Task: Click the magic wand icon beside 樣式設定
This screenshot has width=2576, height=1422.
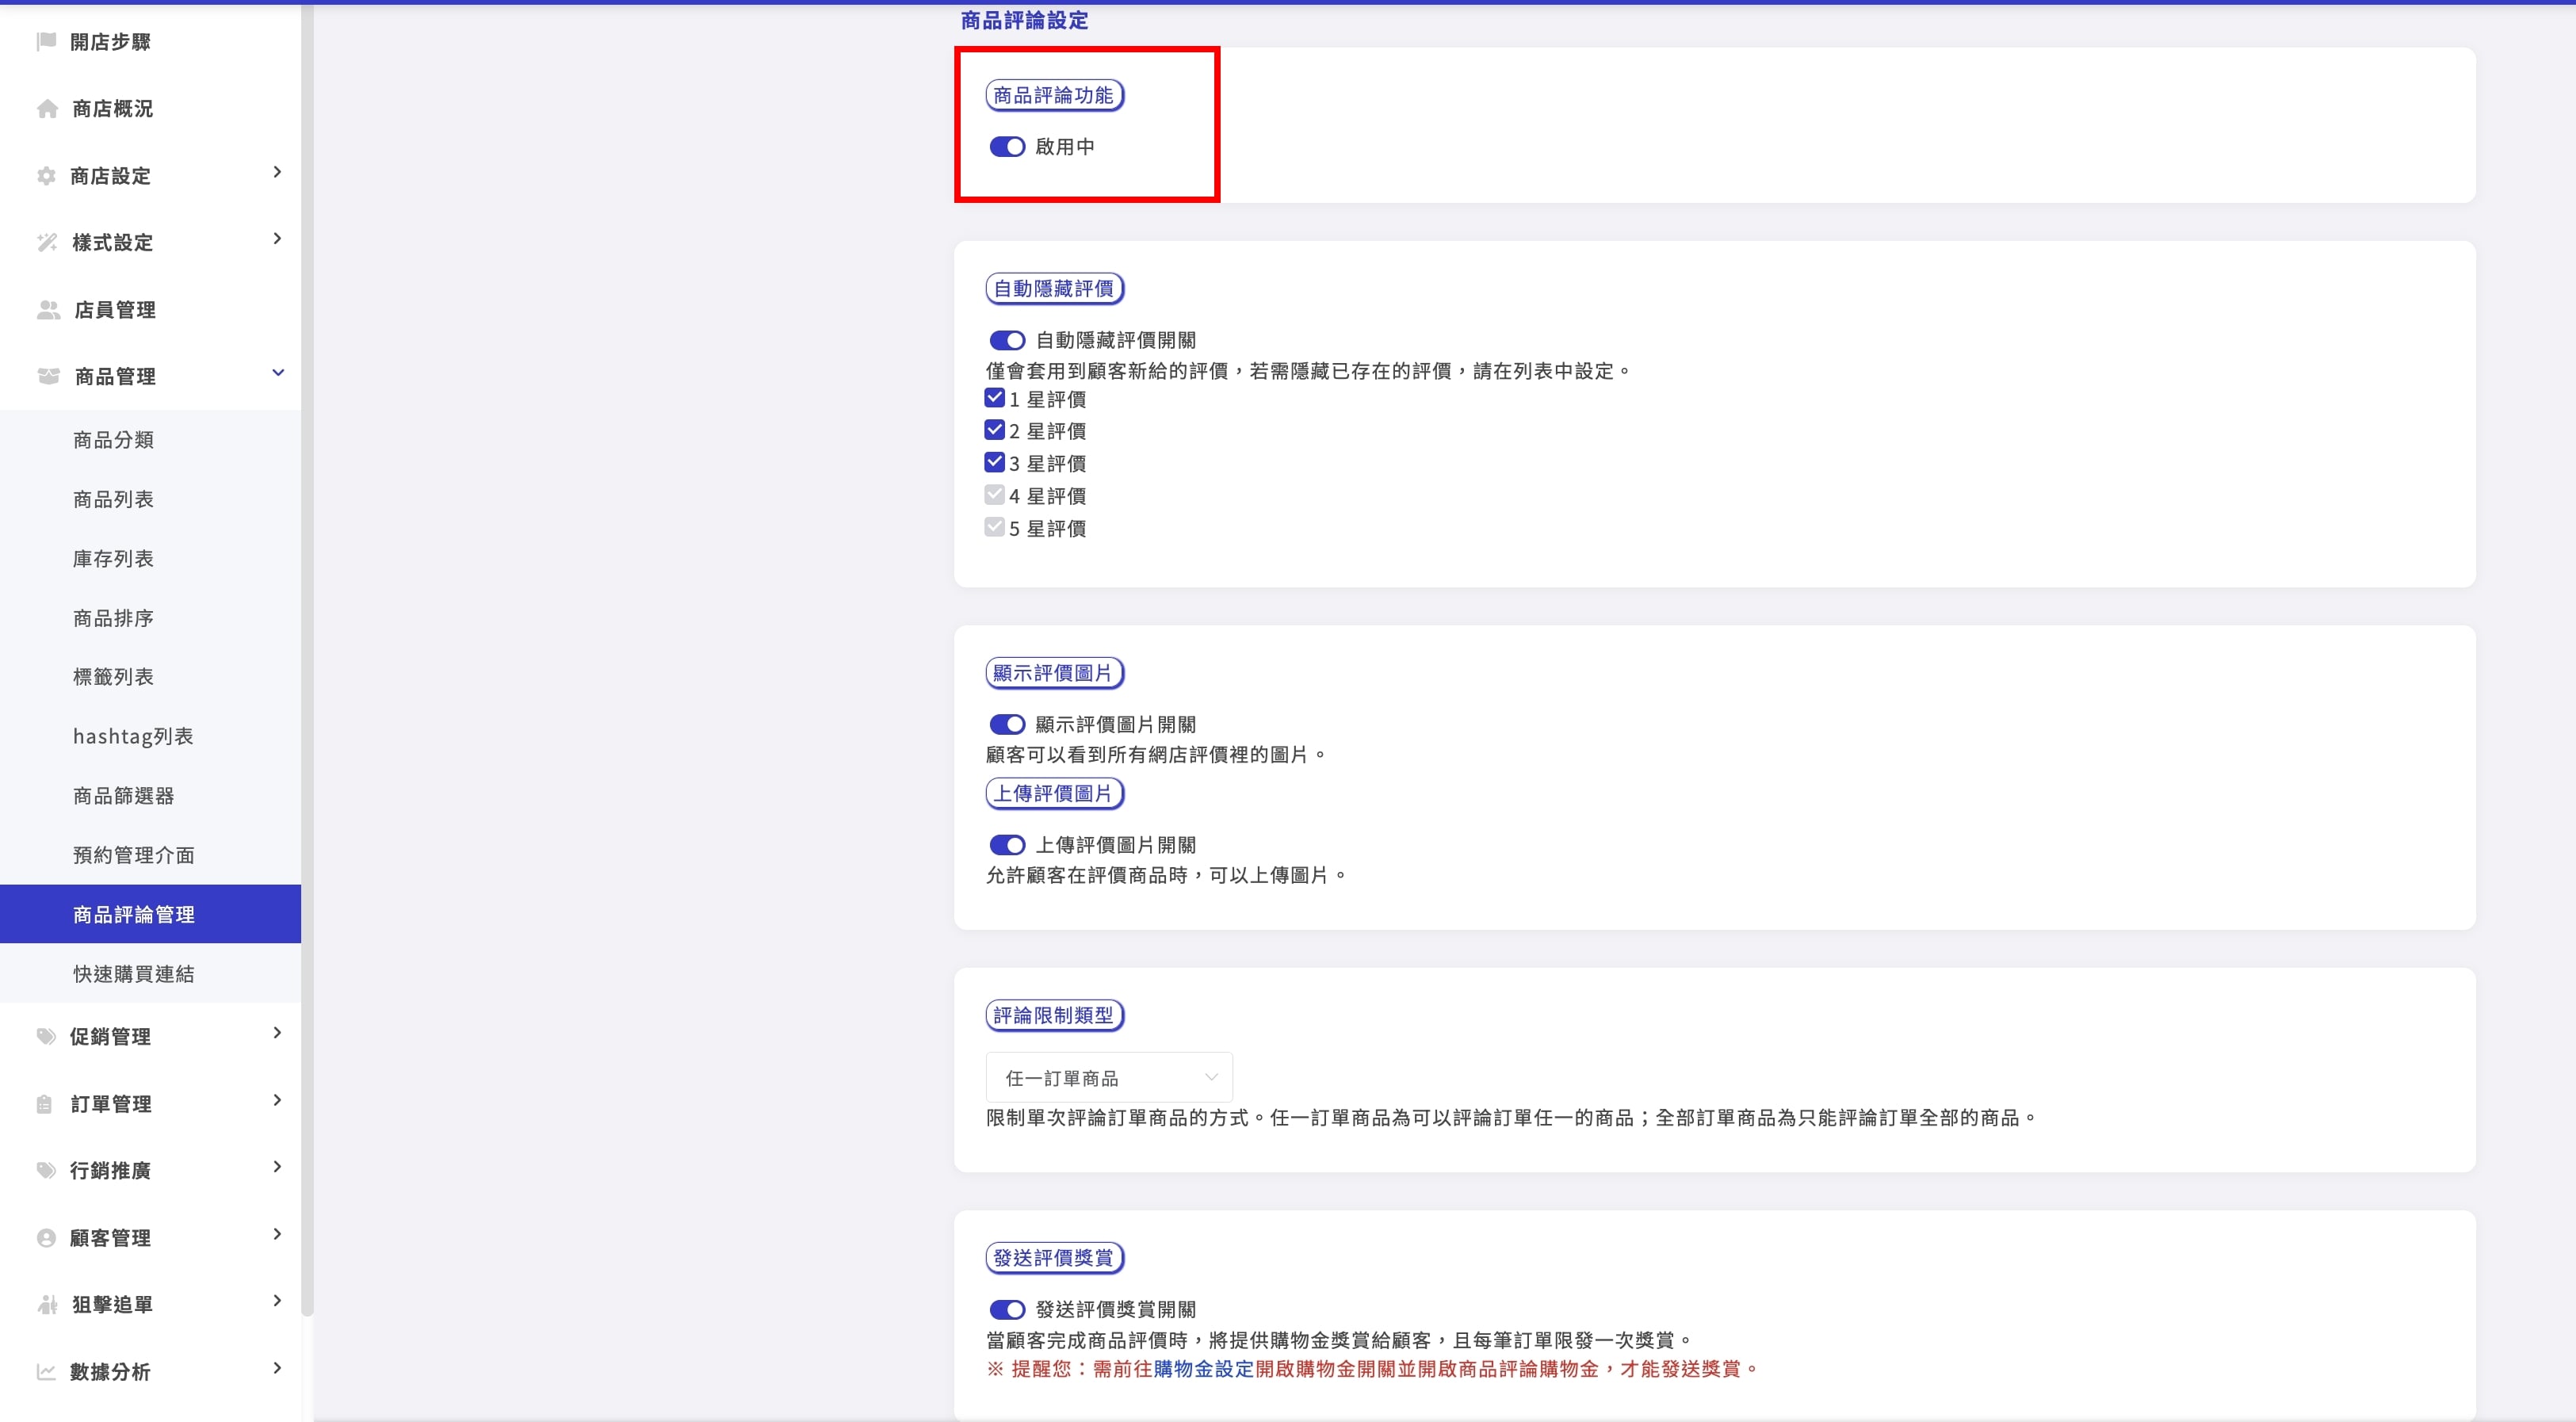Action: 47,242
